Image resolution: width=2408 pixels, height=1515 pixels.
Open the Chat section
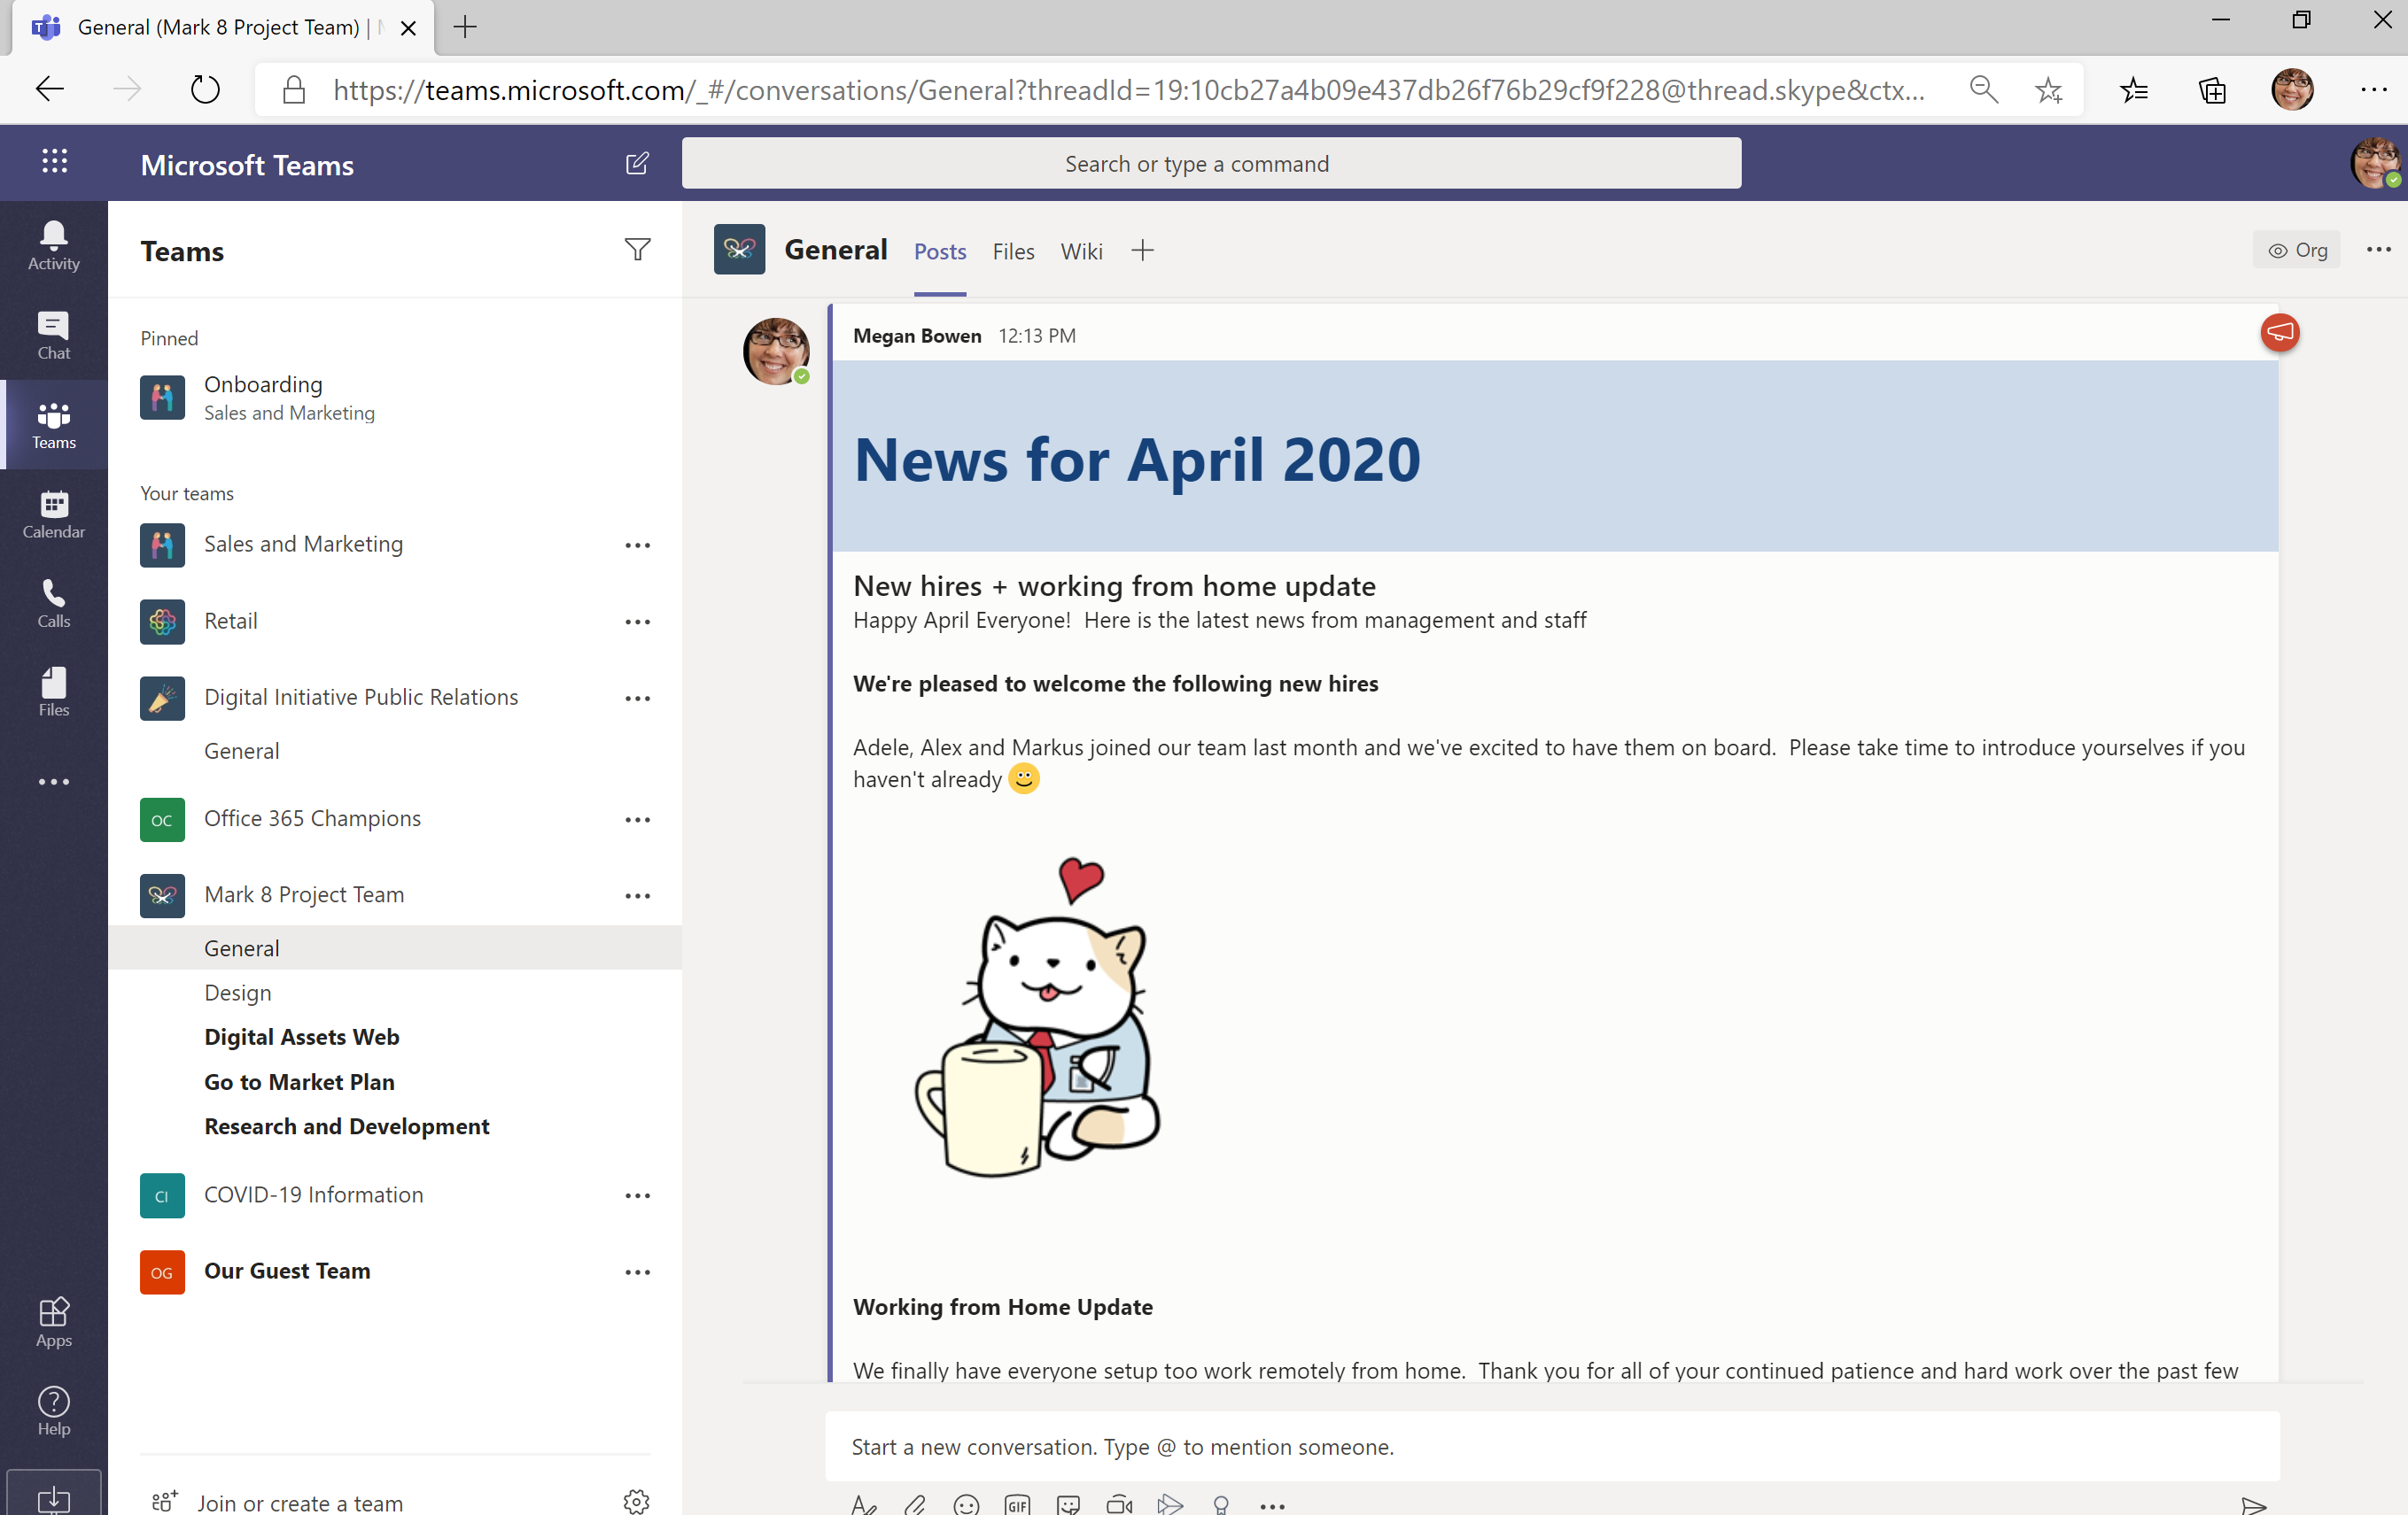coord(54,336)
